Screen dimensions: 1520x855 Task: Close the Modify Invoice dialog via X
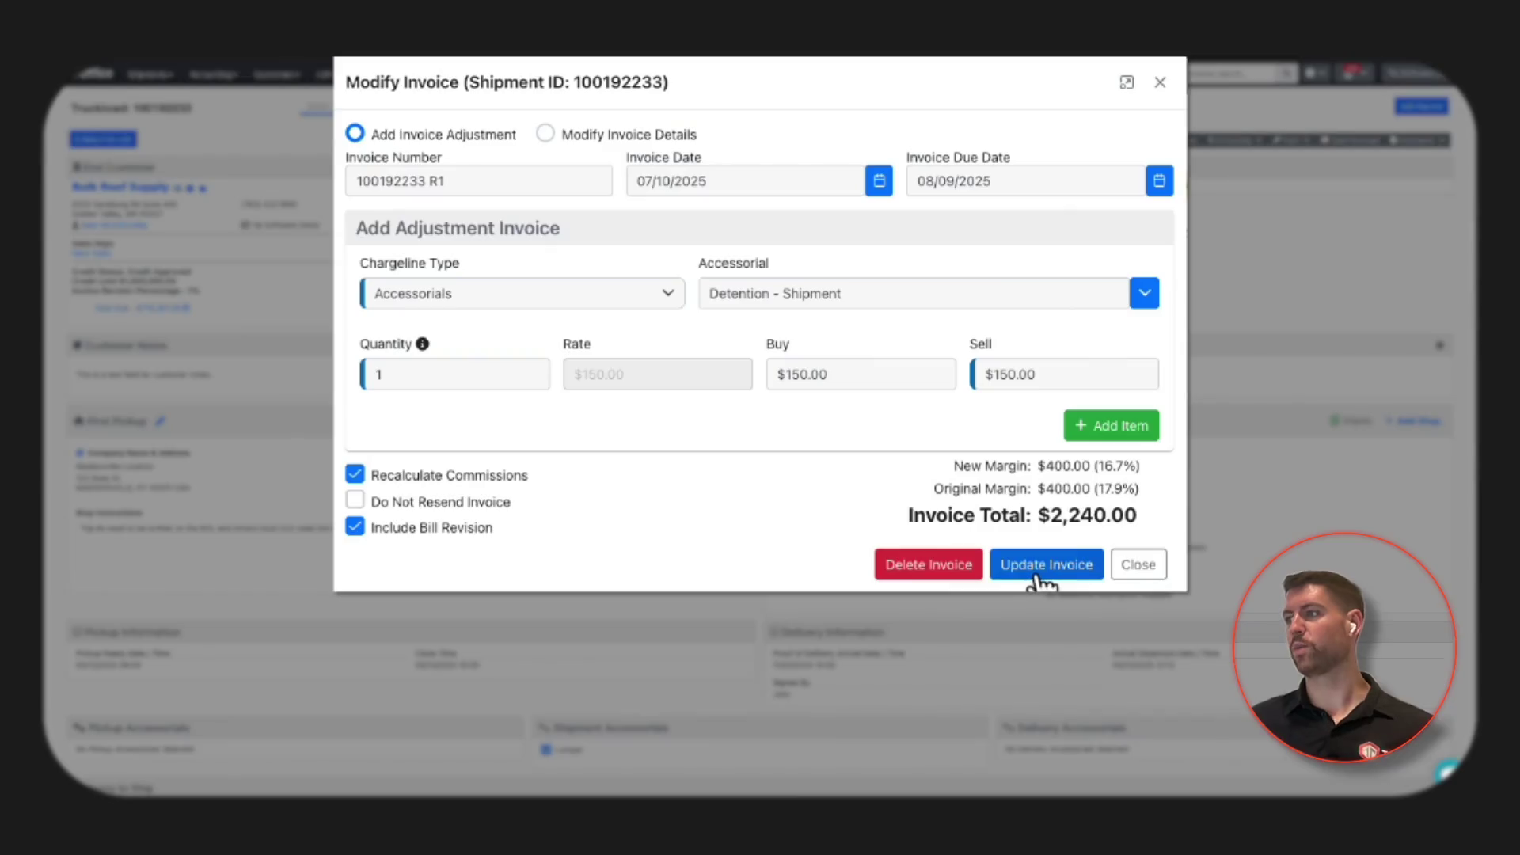point(1160,82)
